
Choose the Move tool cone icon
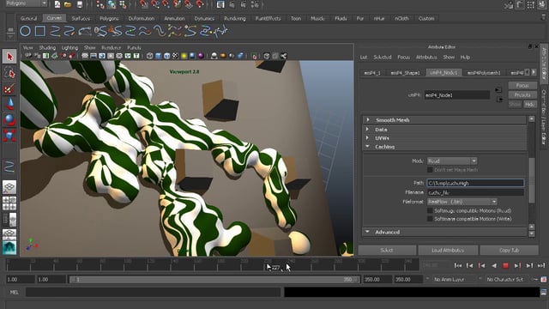9,104
